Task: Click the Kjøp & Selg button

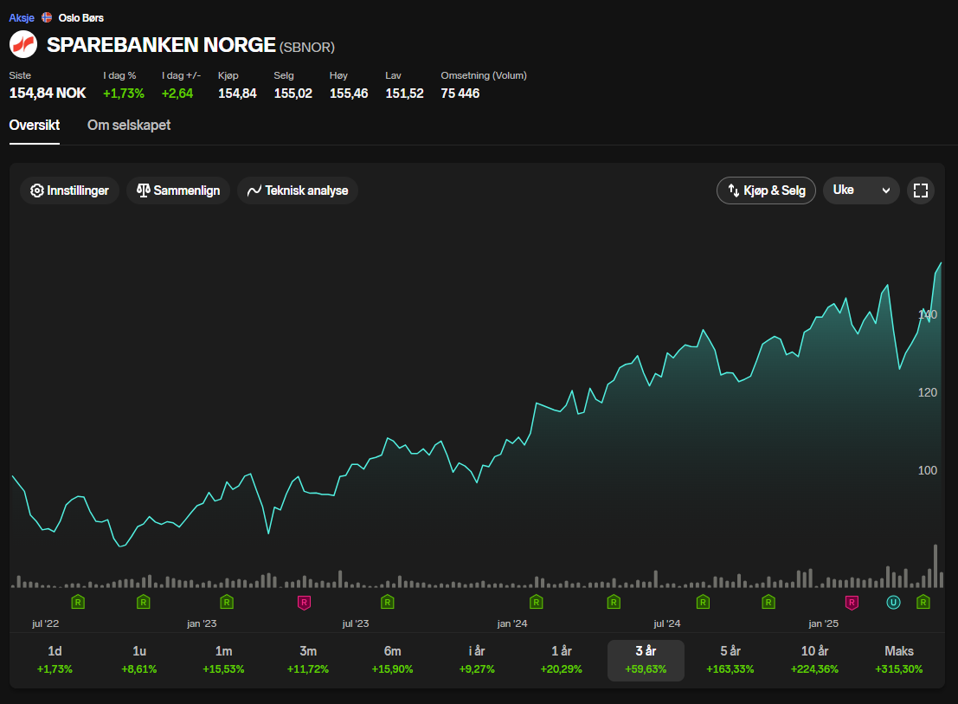Action: point(766,191)
